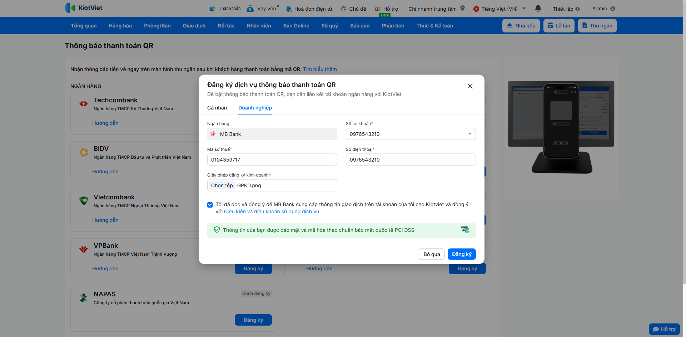686x337 pixels.
Task: Click the Chi nhánh trung tâm branch selector
Action: (x=432, y=9)
